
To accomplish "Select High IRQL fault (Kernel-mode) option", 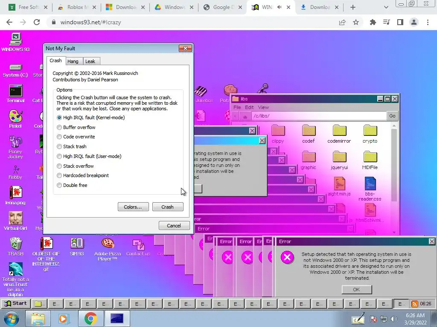I will 59,118.
